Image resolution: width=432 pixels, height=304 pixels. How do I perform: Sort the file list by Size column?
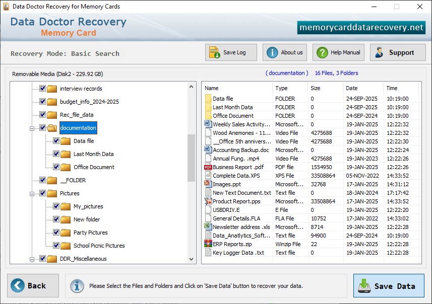[325, 88]
